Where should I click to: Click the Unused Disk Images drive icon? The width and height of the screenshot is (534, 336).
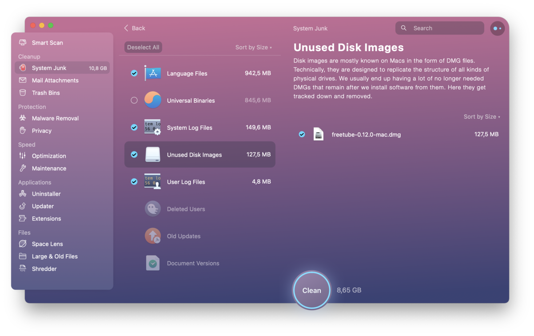pyautogui.click(x=153, y=155)
